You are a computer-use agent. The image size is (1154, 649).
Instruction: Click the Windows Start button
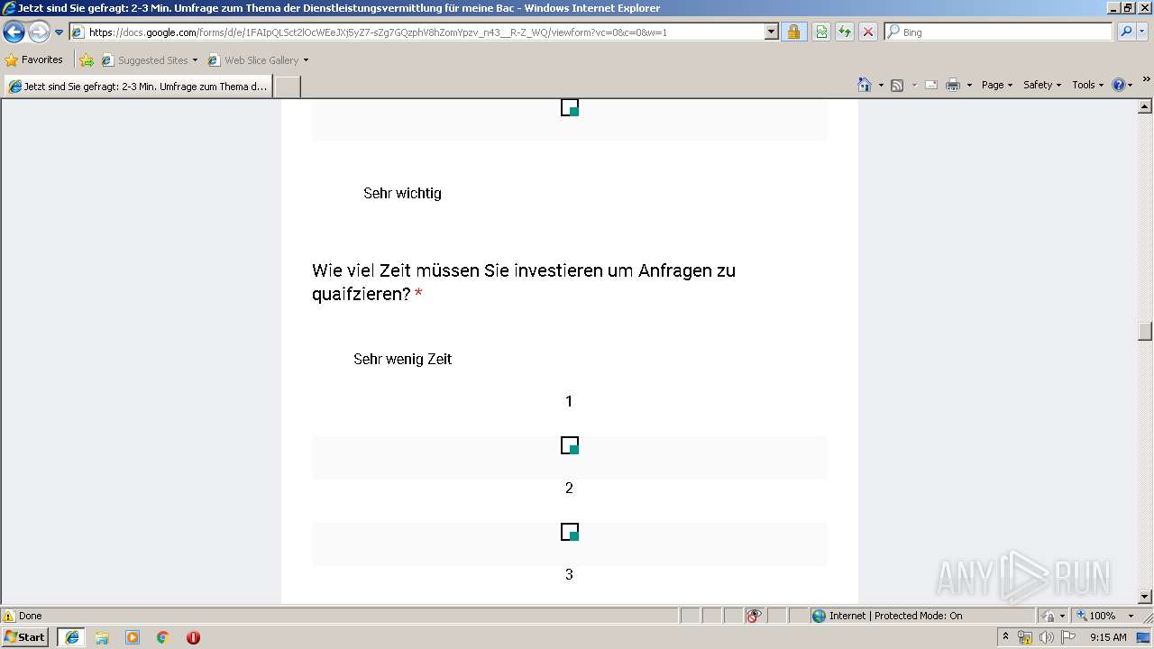[25, 637]
